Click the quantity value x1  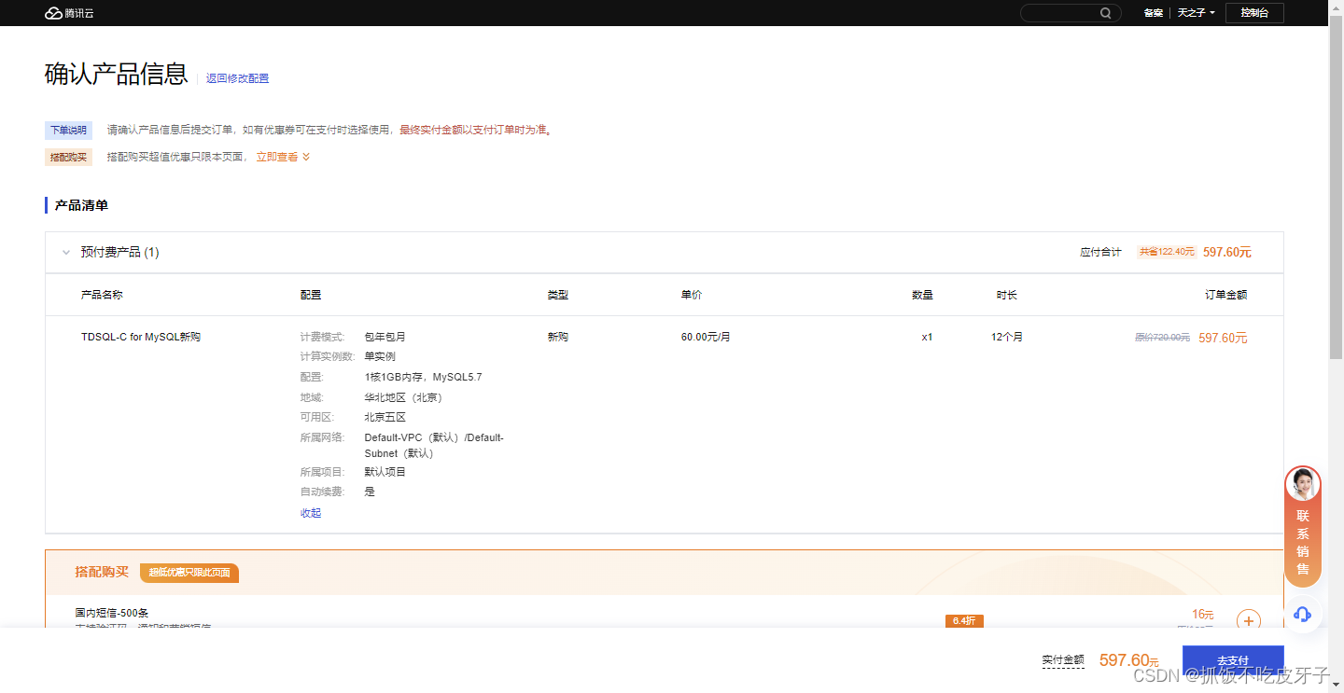click(927, 337)
